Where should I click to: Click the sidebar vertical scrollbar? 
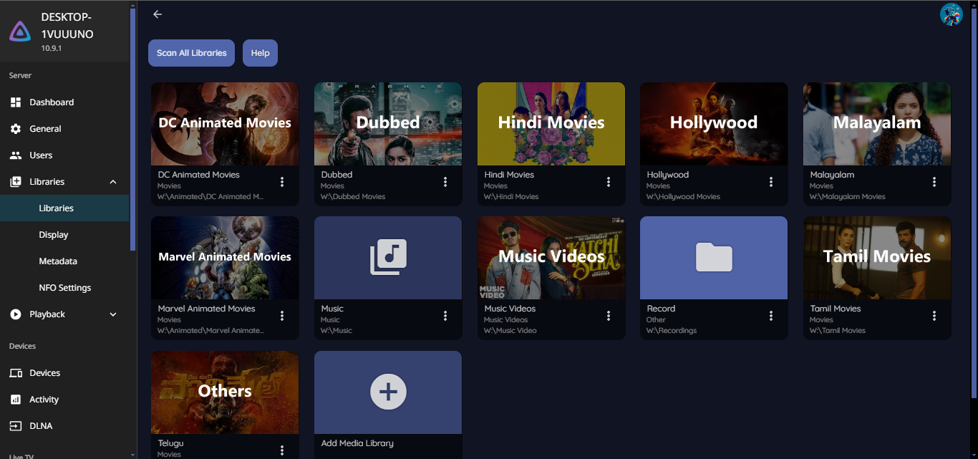click(x=132, y=129)
